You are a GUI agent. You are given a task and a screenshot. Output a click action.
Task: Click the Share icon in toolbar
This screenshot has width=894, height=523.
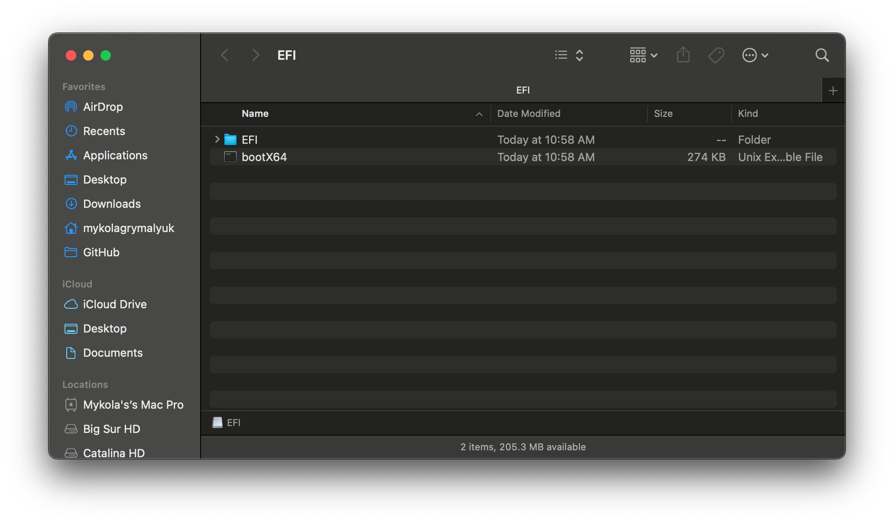[683, 55]
